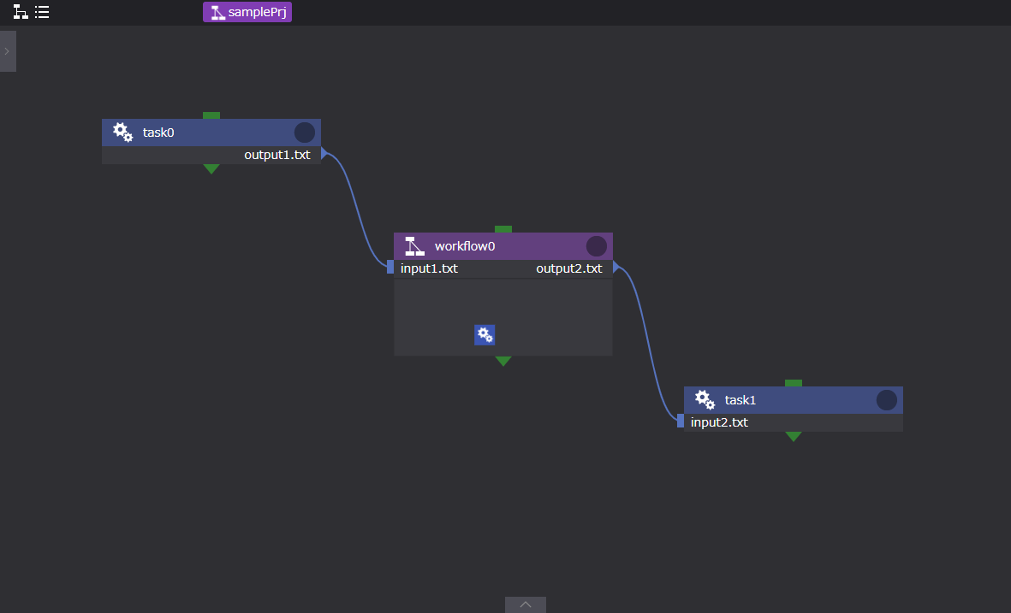Click the input1.txt label on workflow0
This screenshot has width=1011, height=613.
click(x=429, y=268)
